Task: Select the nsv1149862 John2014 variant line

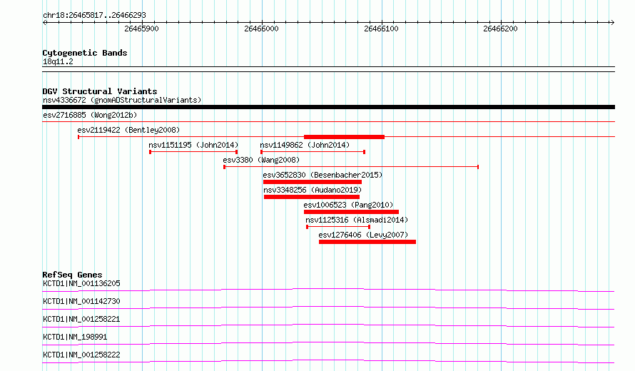Action: point(313,152)
